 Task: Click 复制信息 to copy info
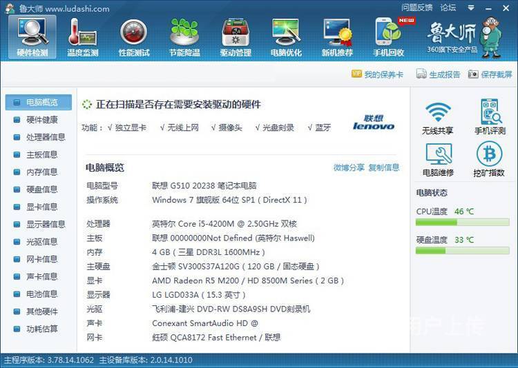click(384, 167)
